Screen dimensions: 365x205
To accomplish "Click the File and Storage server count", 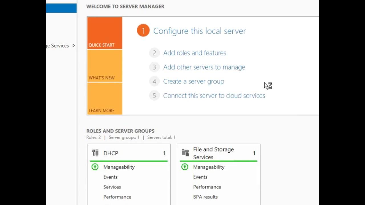I will (x=254, y=153).
